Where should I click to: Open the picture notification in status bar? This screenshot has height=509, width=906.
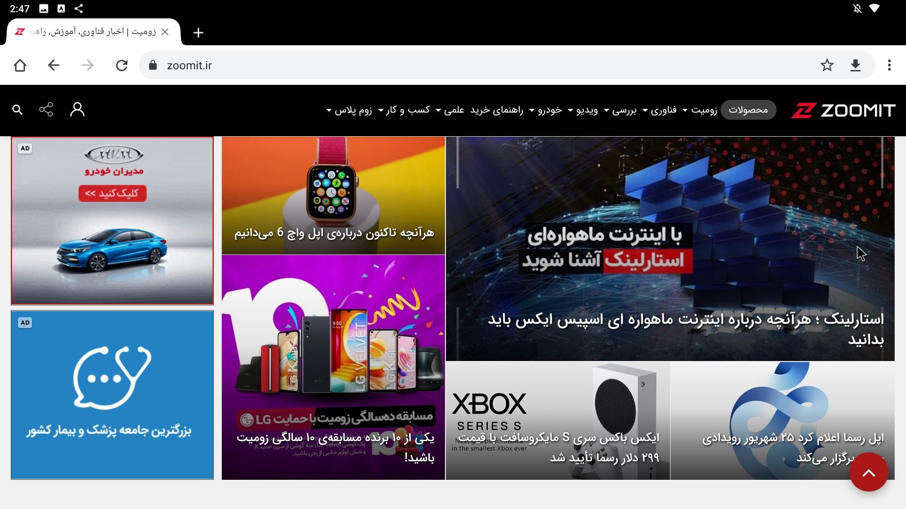[x=43, y=8]
